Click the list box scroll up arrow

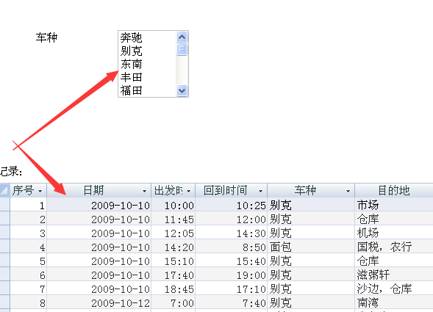[x=182, y=37]
